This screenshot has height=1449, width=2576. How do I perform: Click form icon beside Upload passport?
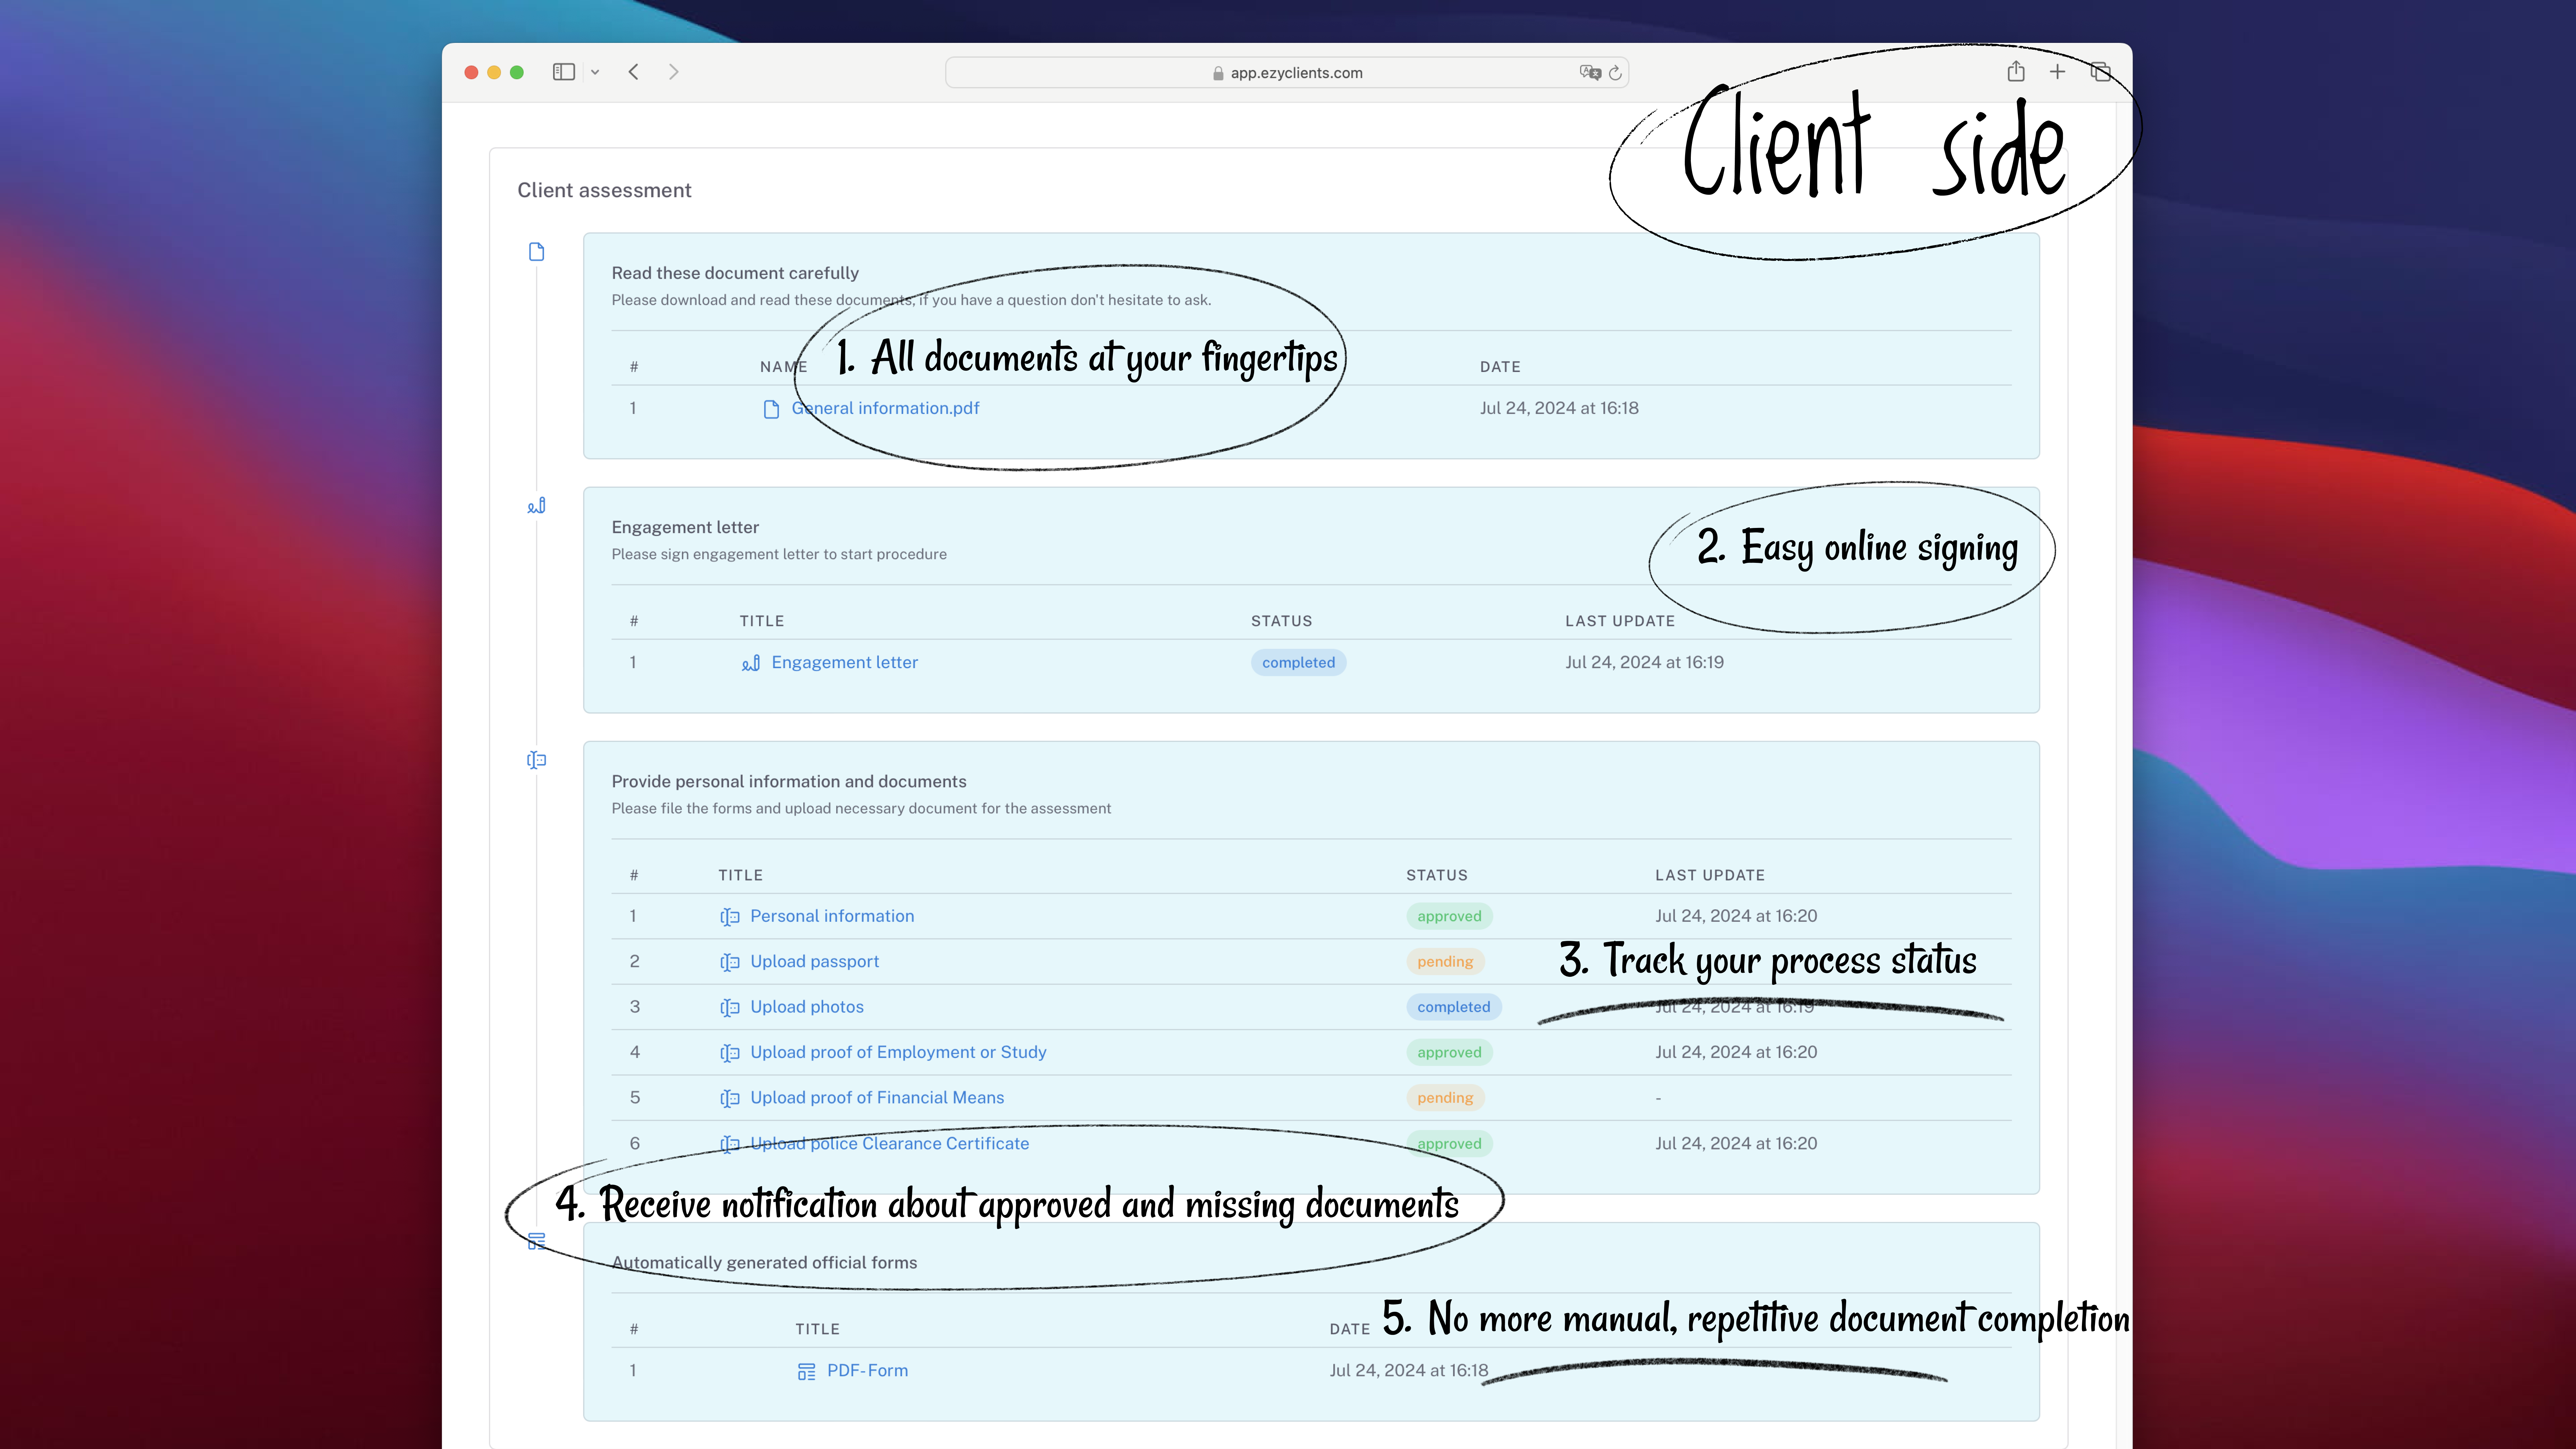[730, 962]
